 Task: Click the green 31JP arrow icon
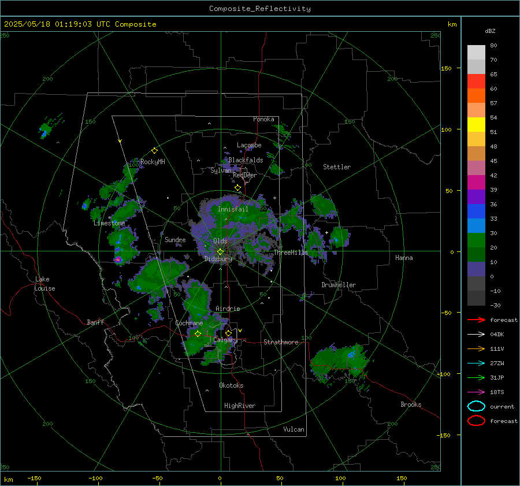[x=476, y=377]
